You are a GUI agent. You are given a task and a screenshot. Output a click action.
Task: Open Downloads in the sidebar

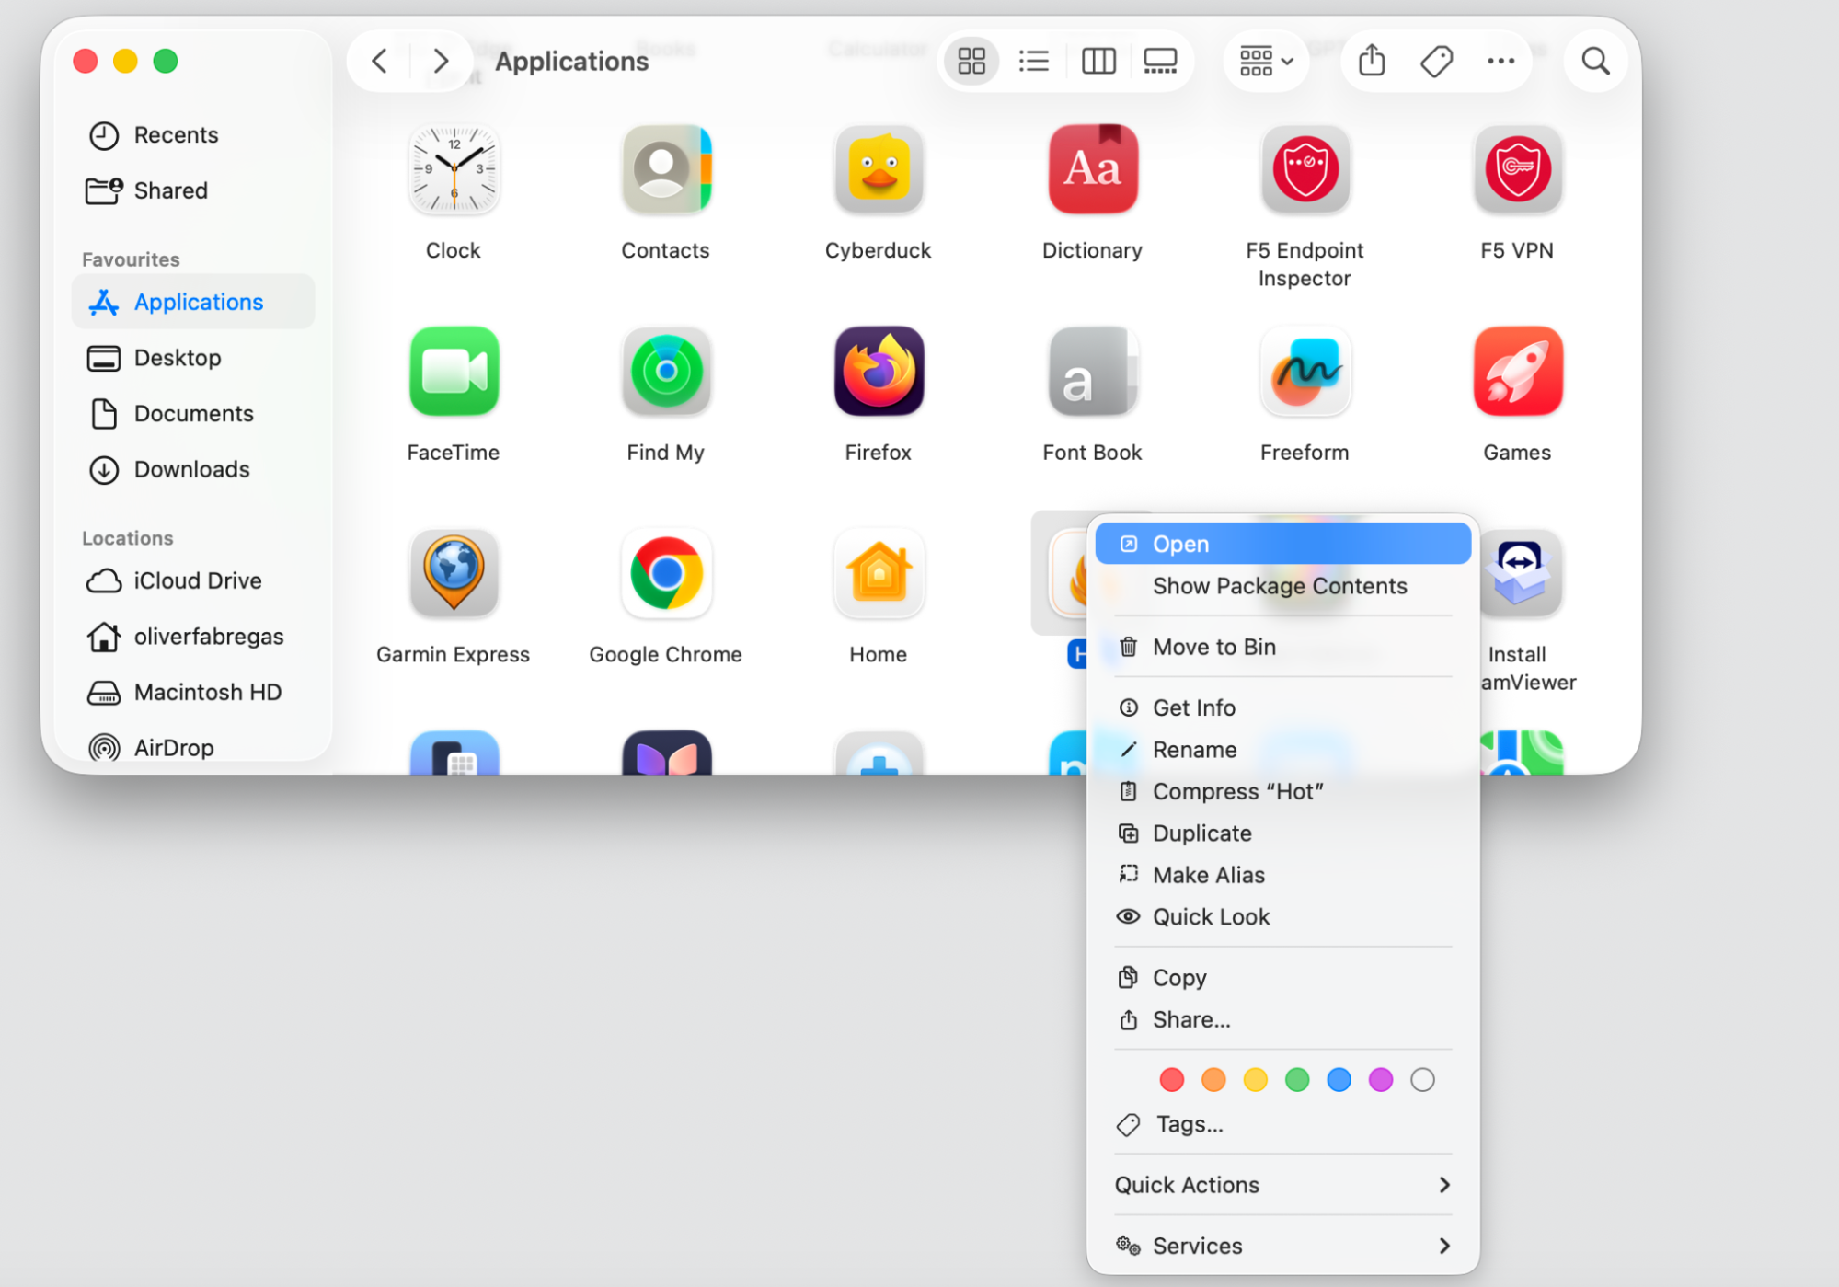[193, 469]
